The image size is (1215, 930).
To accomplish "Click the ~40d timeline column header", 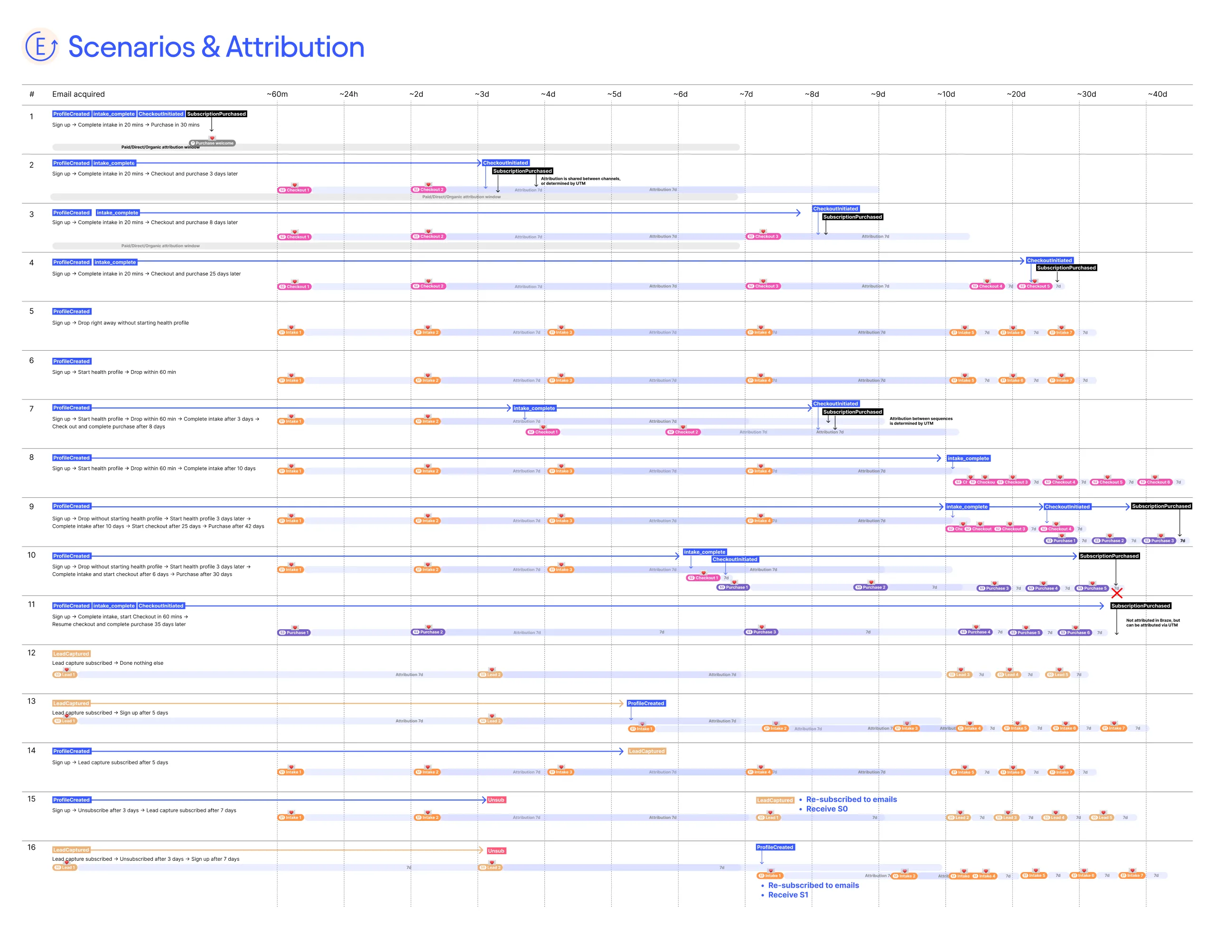I will [1157, 94].
